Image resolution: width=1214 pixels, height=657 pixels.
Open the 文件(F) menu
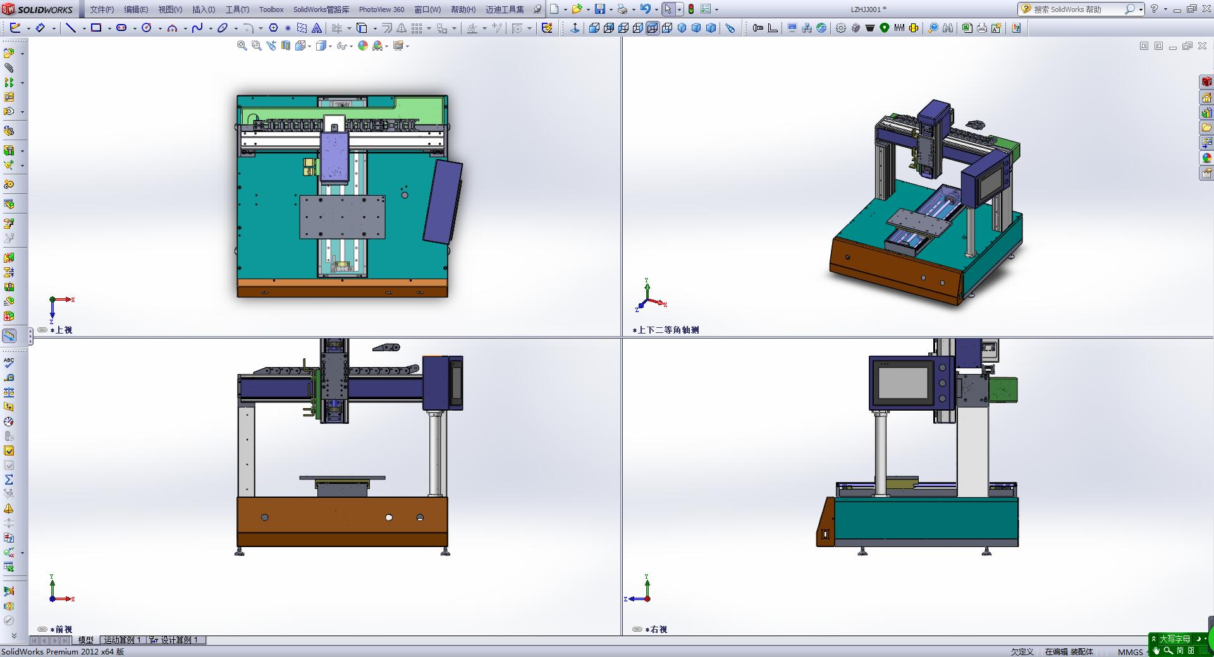pos(102,9)
